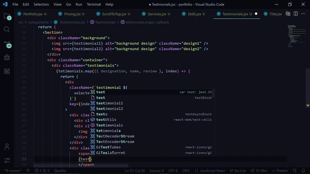Click the VS Code logo icon
Viewport: 310px width, 174px height.
click(x=5, y=4)
